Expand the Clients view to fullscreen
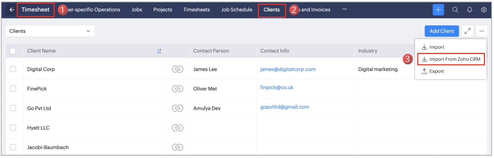The width and height of the screenshot is (494, 158). pyautogui.click(x=467, y=31)
